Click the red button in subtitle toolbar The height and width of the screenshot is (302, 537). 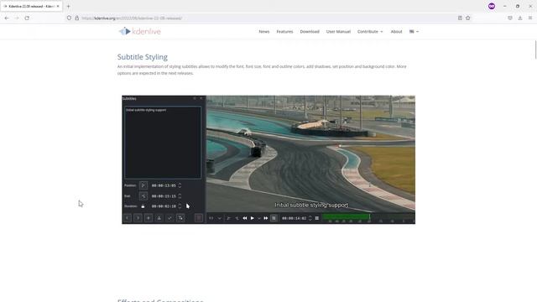(x=199, y=218)
